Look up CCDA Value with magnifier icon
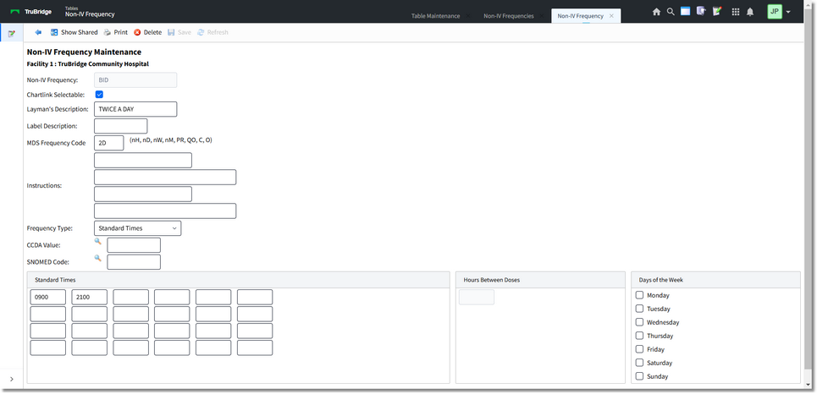This screenshot has width=817, height=394. 97,242
